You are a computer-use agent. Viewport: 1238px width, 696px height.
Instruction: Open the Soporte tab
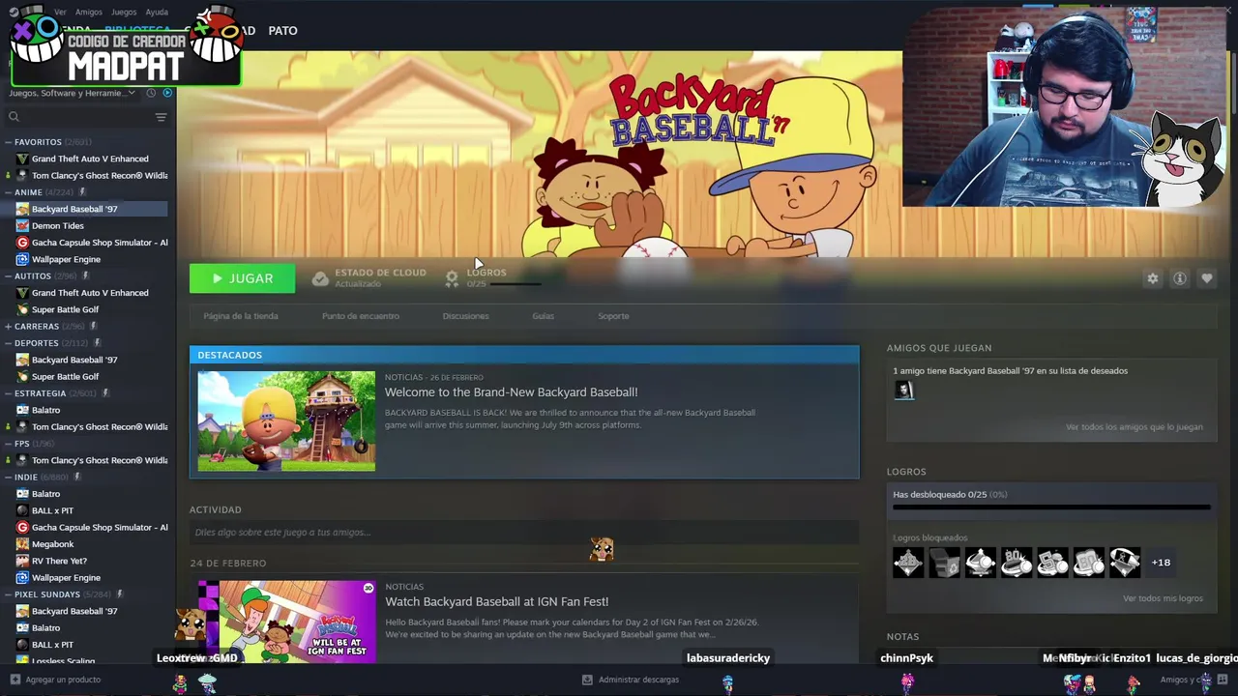[613, 316]
